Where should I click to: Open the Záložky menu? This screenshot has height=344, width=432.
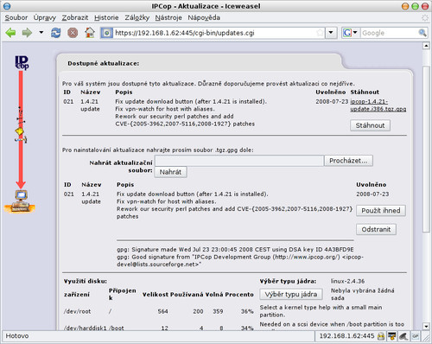137,17
